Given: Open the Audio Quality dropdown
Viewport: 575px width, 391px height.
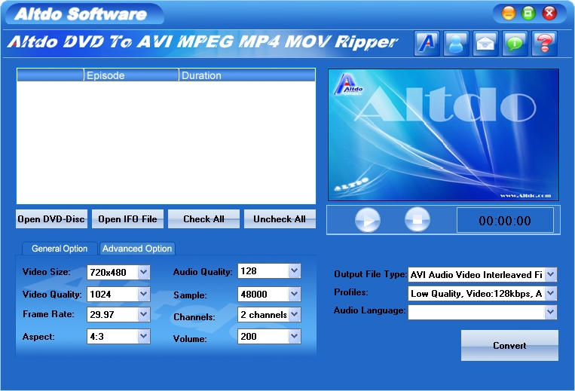Looking at the screenshot, I should point(294,270).
